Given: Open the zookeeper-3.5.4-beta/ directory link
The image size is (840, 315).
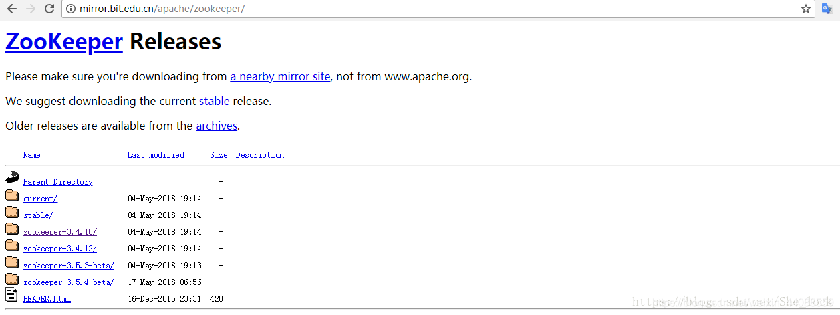Looking at the screenshot, I should [x=68, y=282].
